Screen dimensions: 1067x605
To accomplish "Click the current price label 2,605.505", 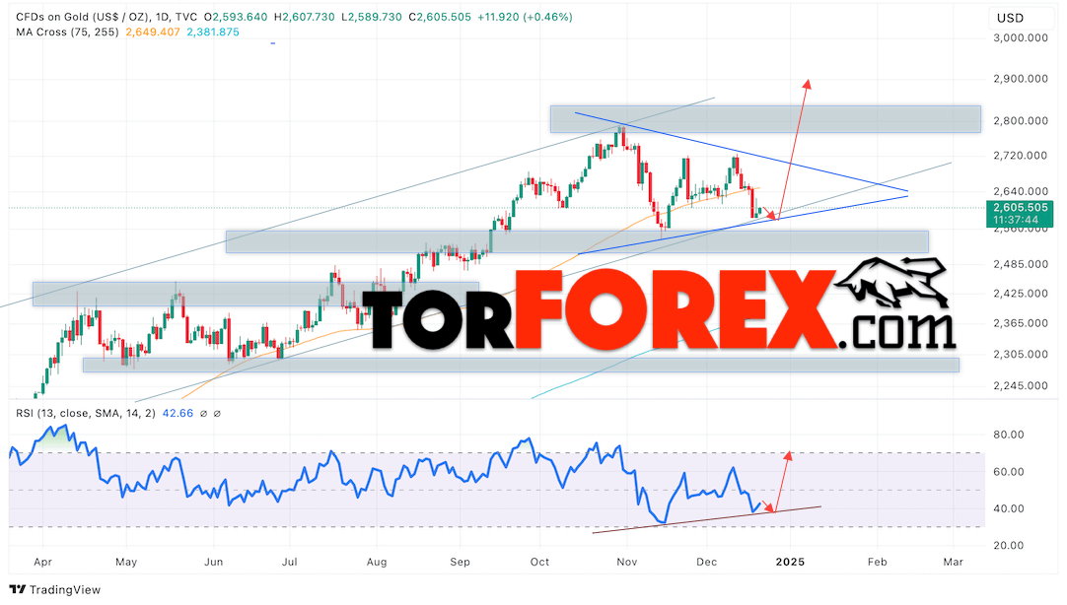I will (x=1020, y=208).
